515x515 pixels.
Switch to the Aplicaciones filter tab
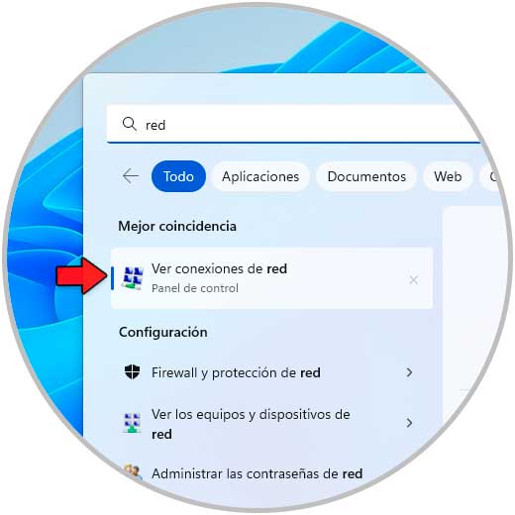click(x=260, y=176)
